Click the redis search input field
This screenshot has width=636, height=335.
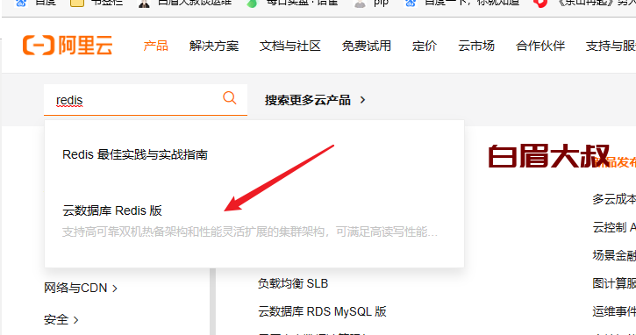[146, 100]
